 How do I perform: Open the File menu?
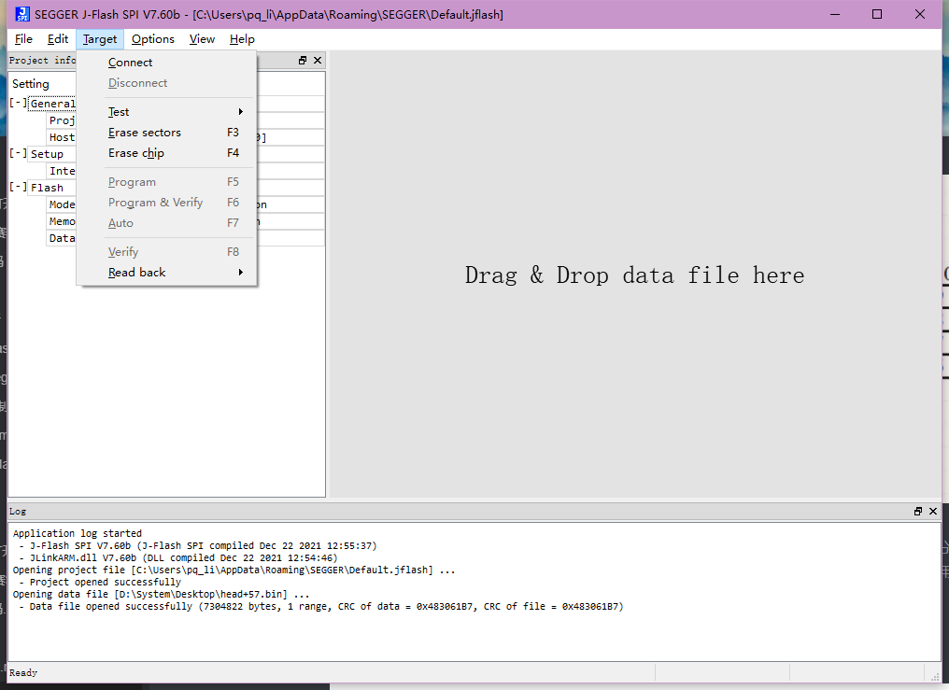tap(23, 39)
